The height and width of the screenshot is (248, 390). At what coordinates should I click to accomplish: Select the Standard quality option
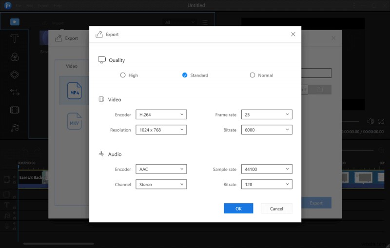point(185,75)
